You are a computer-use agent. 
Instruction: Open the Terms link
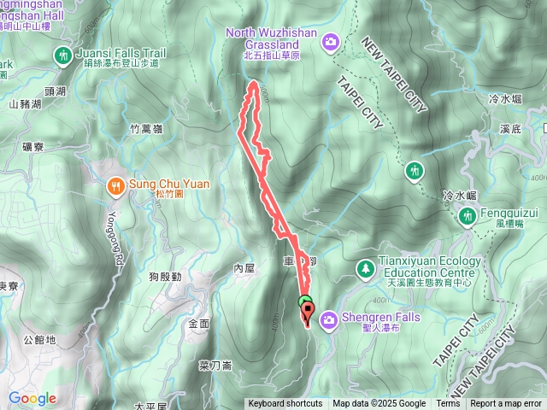point(447,404)
